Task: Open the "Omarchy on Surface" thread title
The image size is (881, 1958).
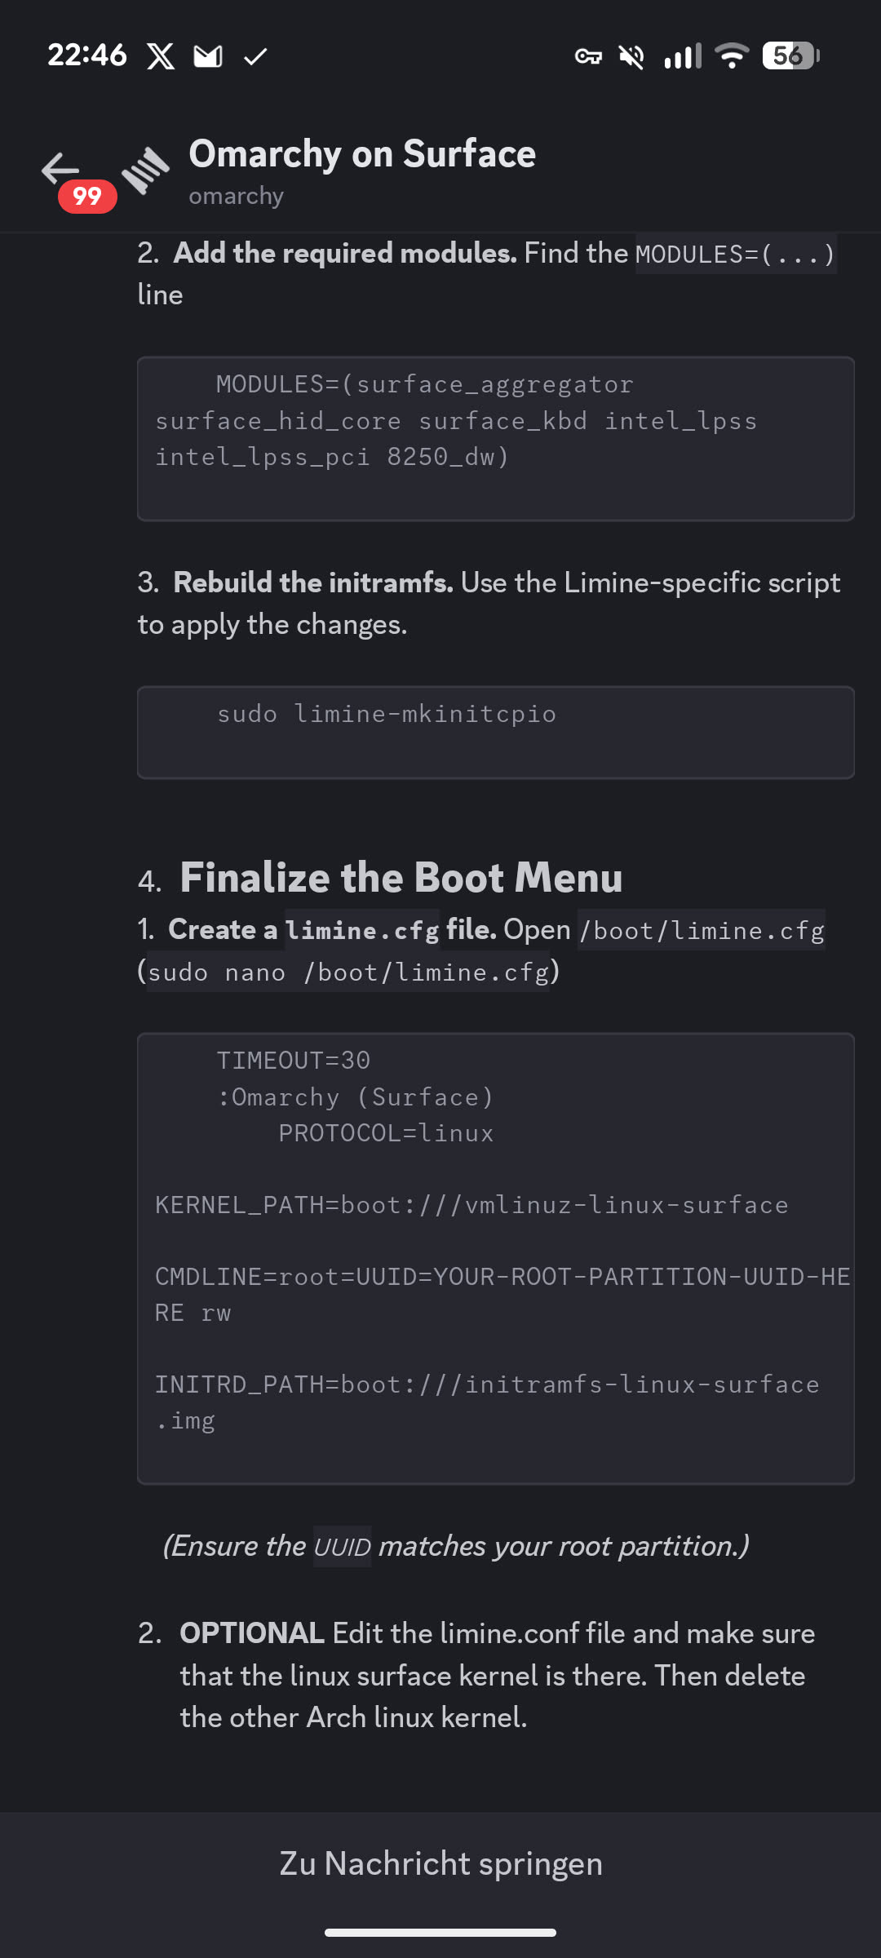Action: pos(362,154)
